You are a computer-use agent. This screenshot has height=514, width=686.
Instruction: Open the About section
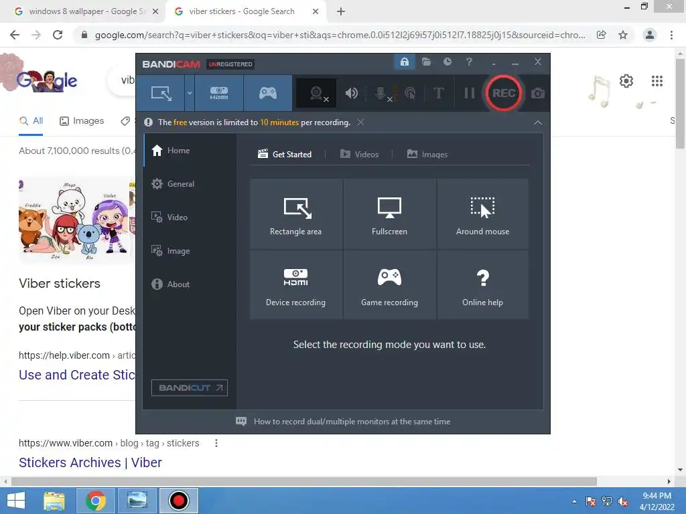[x=190, y=284]
